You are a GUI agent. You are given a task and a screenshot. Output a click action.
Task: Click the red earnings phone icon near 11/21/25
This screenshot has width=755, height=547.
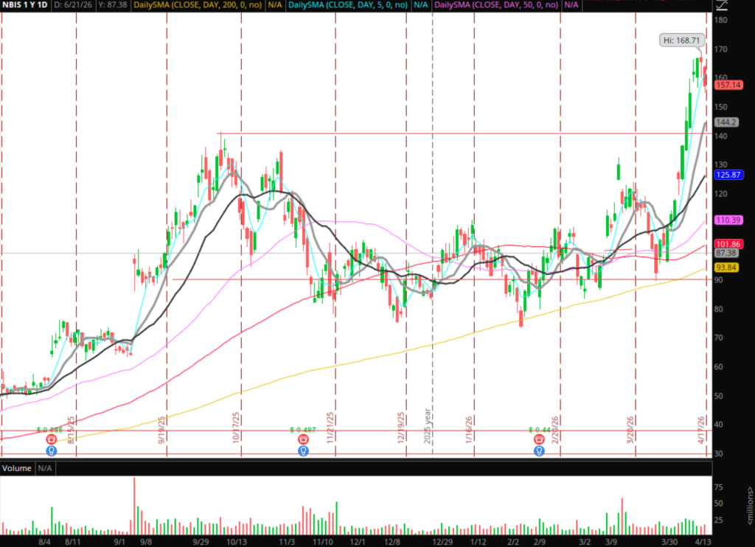304,439
